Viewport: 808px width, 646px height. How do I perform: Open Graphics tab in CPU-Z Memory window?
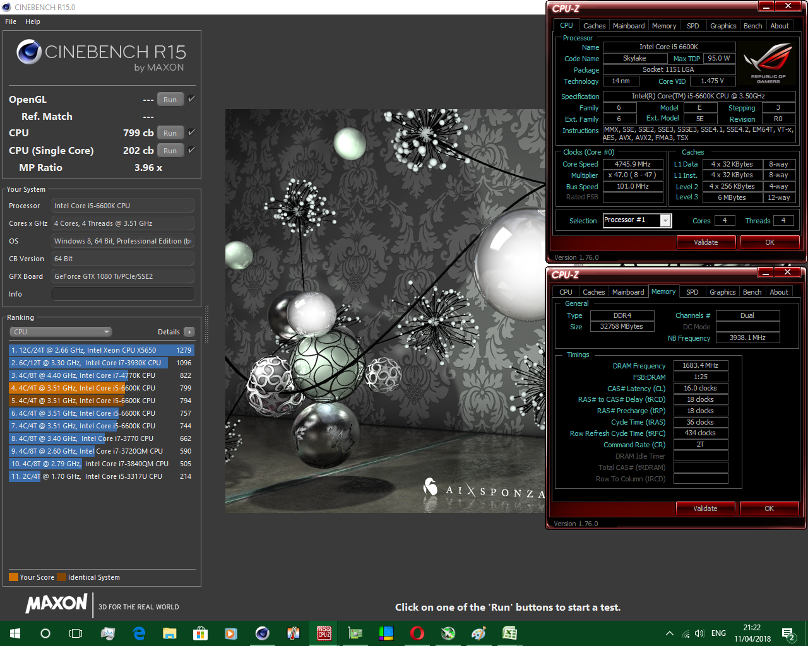722,292
